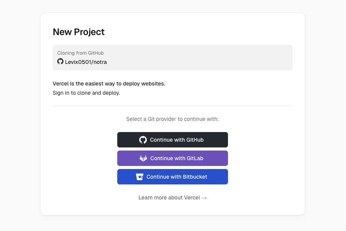The height and width of the screenshot is (231, 346).
Task: Click the 'Vercel is the easiest way' sentence
Action: [x=109, y=84]
